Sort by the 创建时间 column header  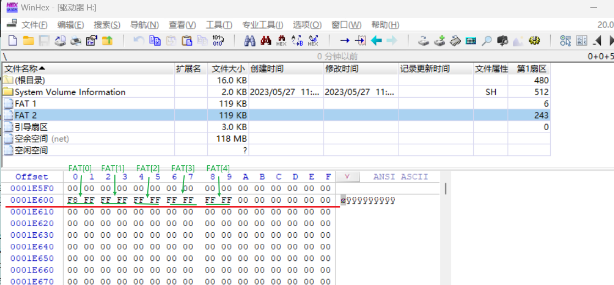tap(286, 69)
